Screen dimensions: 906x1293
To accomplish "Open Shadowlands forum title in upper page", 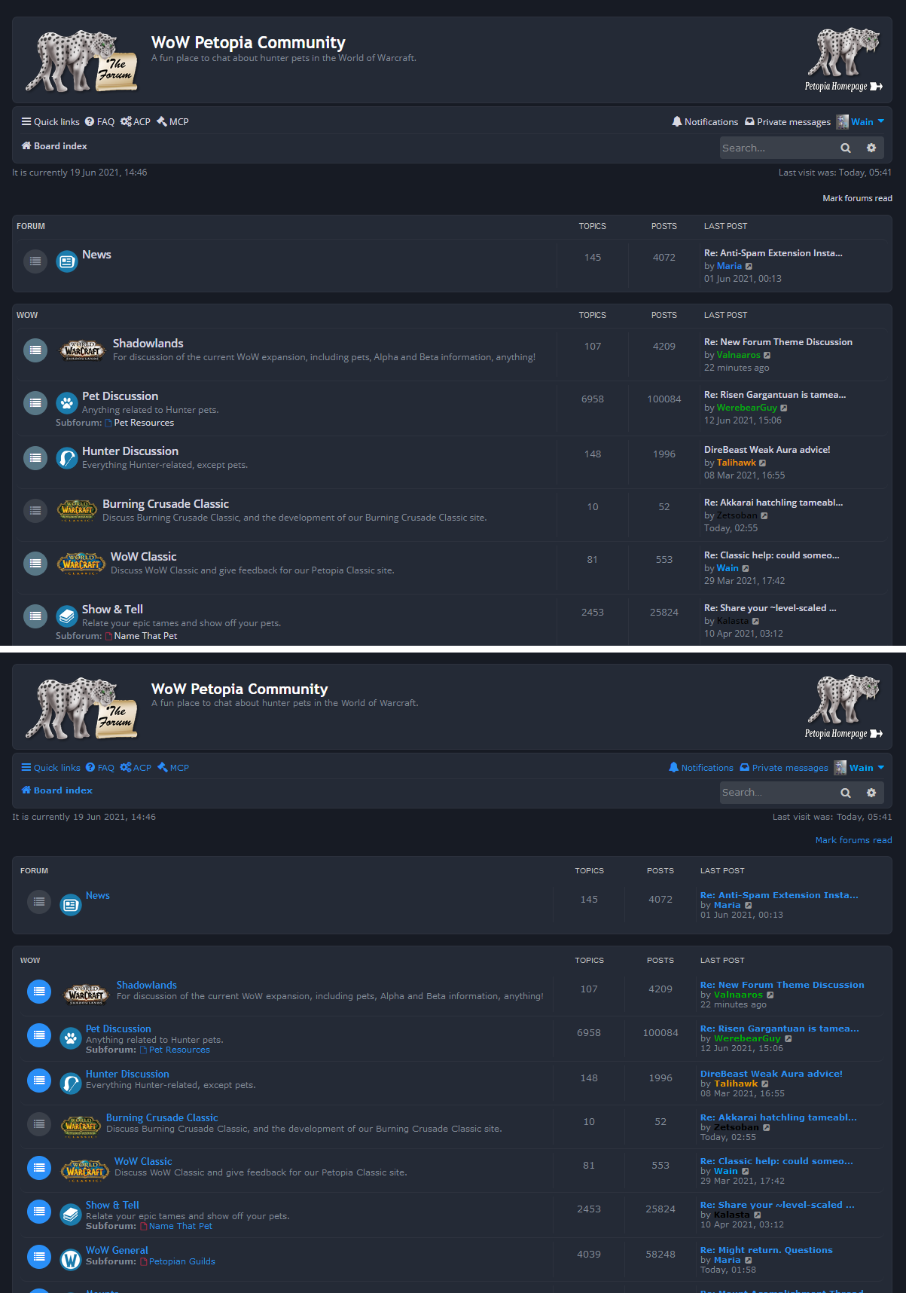I will pos(148,344).
